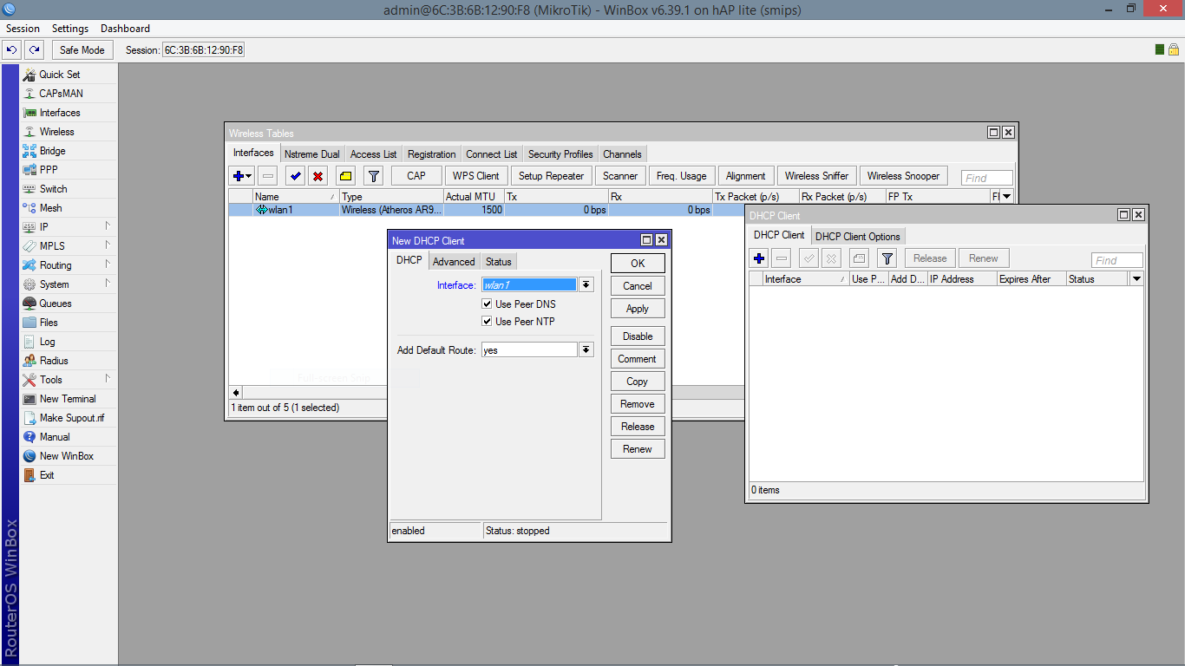The image size is (1185, 666).
Task: Click the Redo arrow in toolbar
Action: click(34, 50)
